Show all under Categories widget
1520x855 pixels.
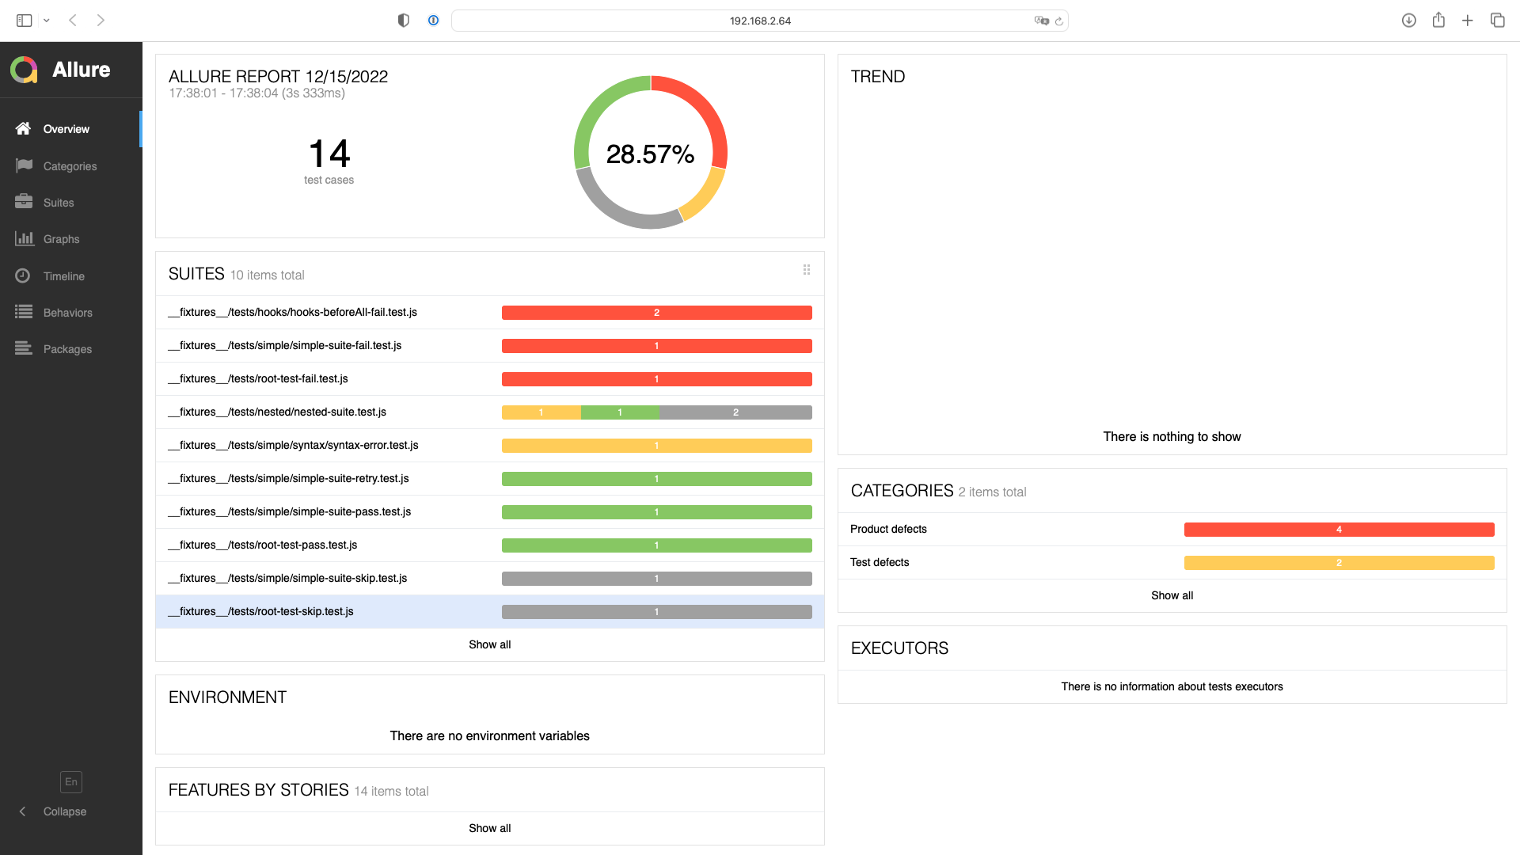point(1172,595)
